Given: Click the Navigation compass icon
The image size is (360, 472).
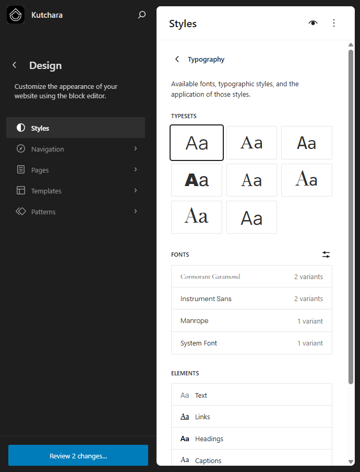Looking at the screenshot, I should coord(21,148).
